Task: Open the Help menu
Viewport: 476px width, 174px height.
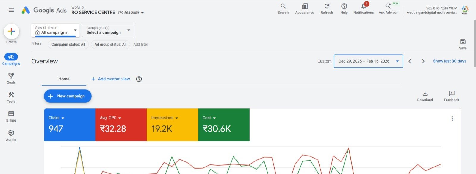Action: tap(344, 9)
